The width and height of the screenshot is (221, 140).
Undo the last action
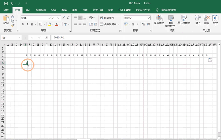[12, 3]
